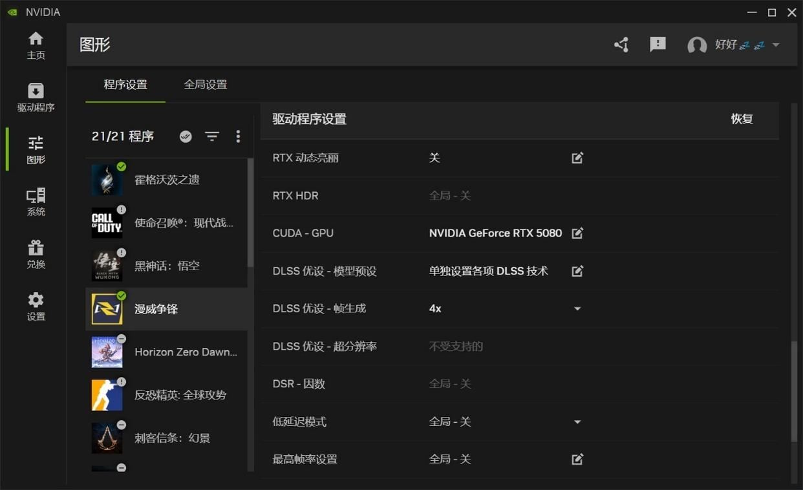Select the 程序设置 tab
The image size is (803, 490).
125,85
